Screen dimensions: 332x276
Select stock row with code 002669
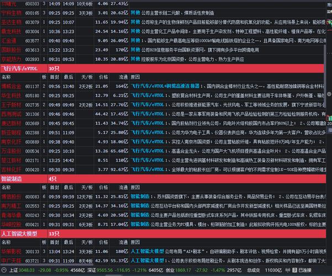163,123
